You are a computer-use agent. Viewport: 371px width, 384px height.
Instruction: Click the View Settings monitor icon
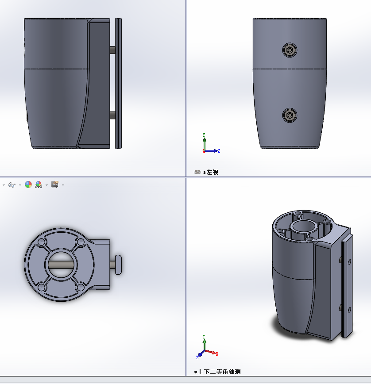point(55,184)
